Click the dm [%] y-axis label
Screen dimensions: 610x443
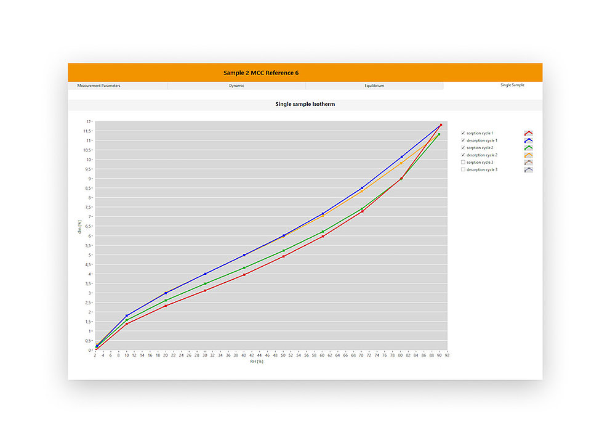point(80,227)
